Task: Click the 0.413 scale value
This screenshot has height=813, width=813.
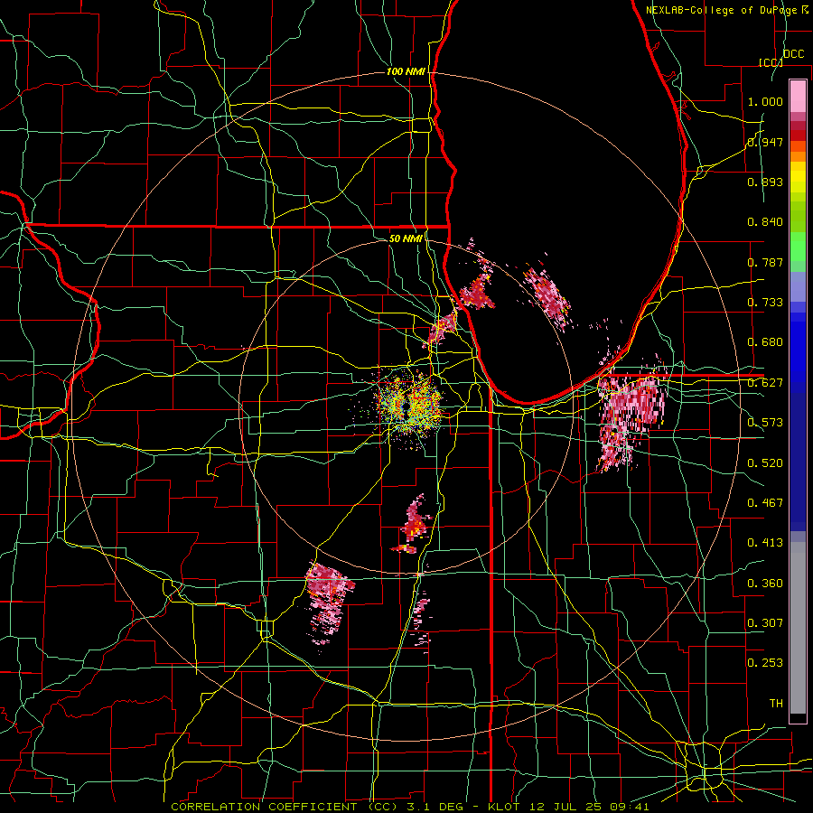Action: coord(765,543)
